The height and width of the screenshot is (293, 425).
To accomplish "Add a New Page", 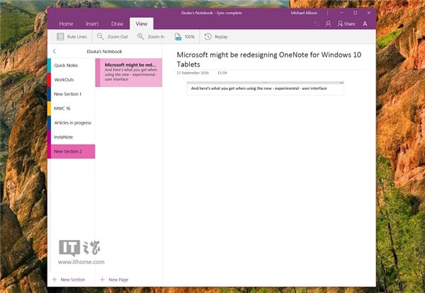I will point(114,280).
